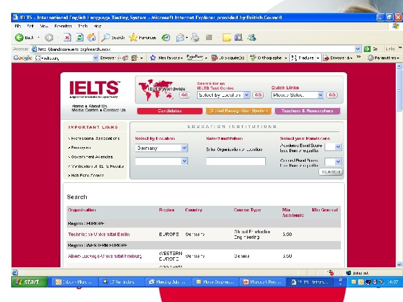Refresh the current page

pos(79,37)
